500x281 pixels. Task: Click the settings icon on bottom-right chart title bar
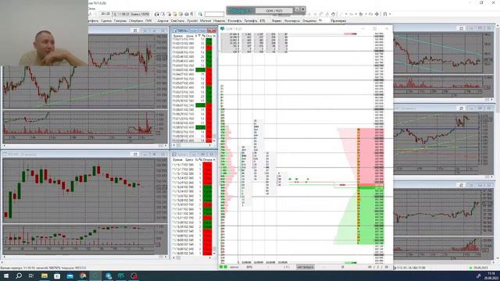tap(462, 185)
